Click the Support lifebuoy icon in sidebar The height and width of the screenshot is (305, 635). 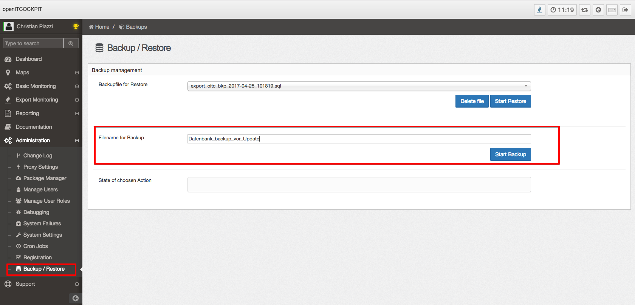pyautogui.click(x=8, y=284)
